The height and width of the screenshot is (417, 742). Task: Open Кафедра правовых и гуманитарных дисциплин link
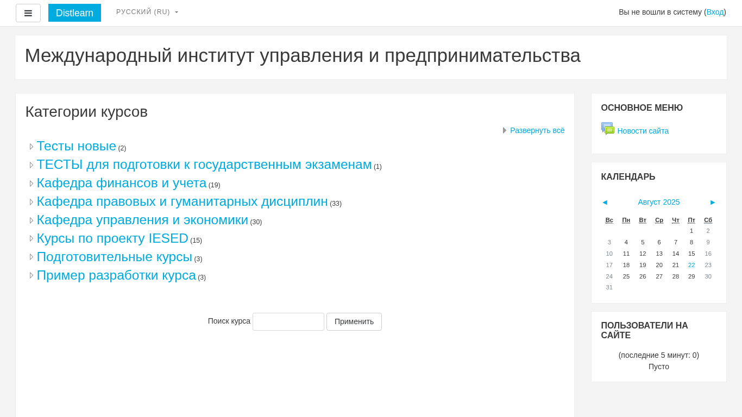click(x=183, y=201)
